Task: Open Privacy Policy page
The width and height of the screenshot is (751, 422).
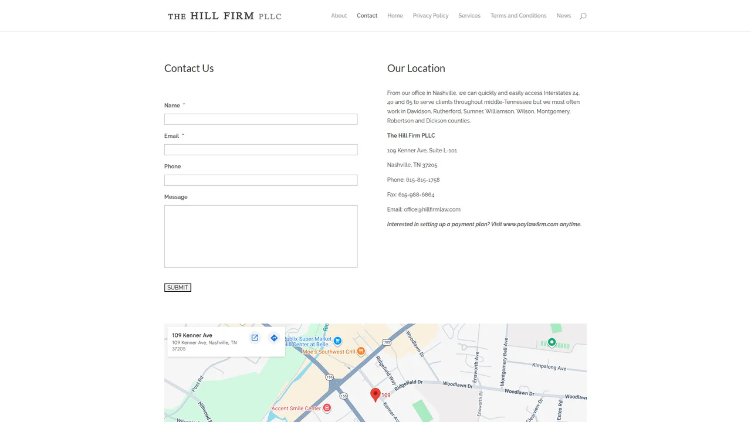Action: click(431, 16)
